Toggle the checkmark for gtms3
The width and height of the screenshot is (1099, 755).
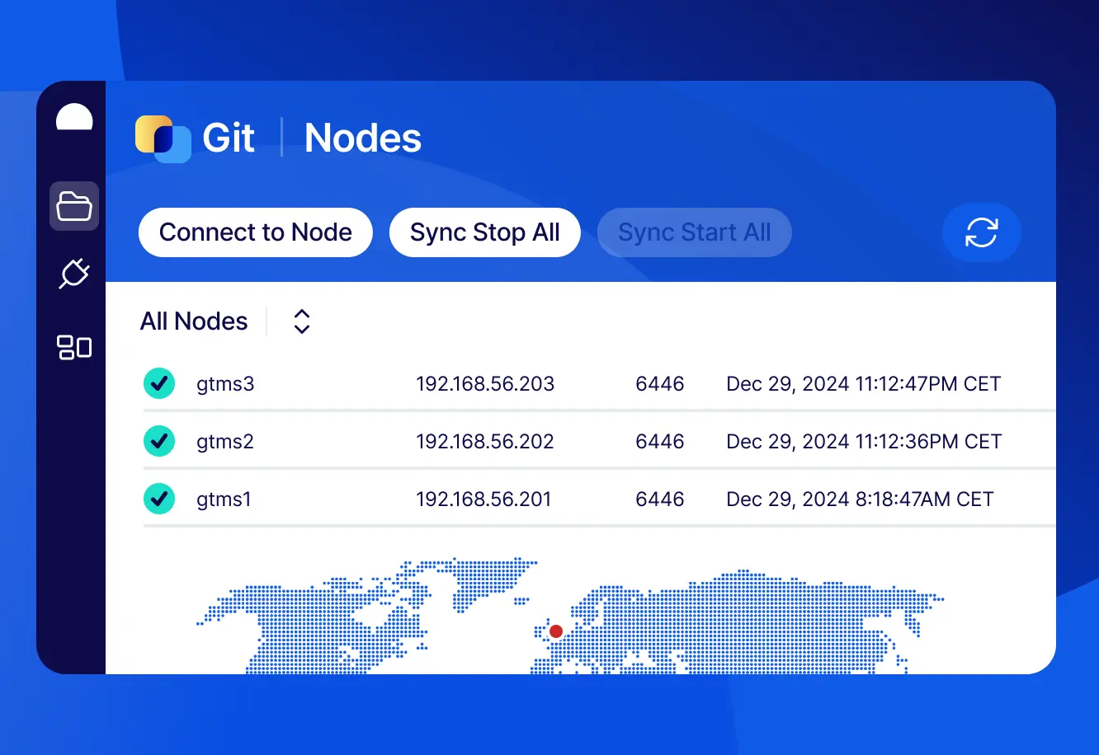pyautogui.click(x=159, y=383)
